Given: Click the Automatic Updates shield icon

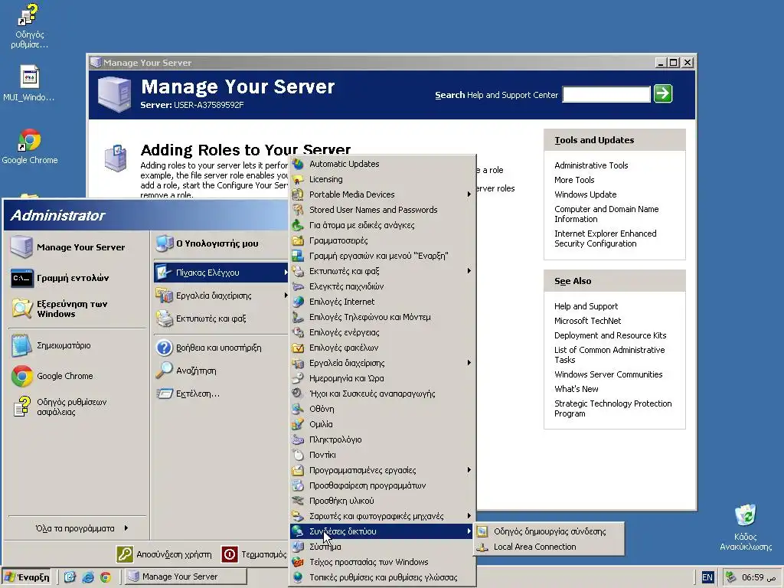Looking at the screenshot, I should pos(298,164).
